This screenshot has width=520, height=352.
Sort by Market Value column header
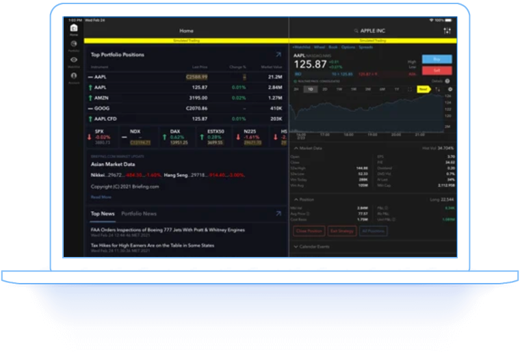click(x=272, y=67)
